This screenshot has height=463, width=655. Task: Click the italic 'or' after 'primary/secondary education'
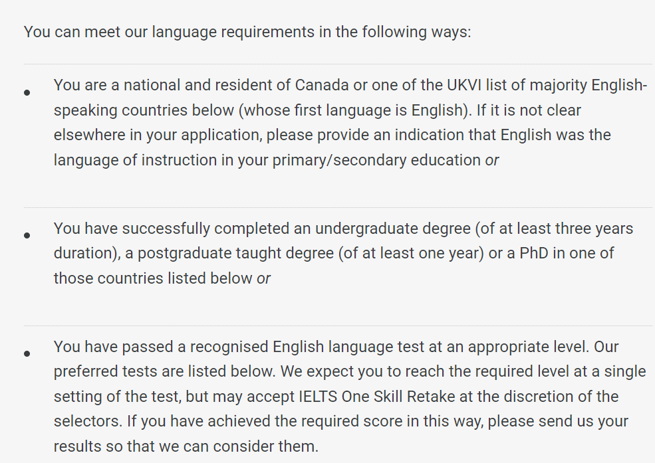(491, 160)
